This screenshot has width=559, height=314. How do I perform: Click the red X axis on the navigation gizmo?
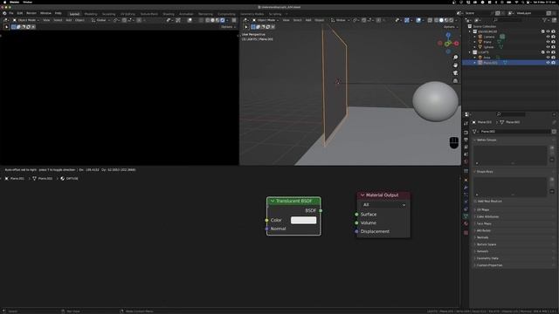point(456,44)
